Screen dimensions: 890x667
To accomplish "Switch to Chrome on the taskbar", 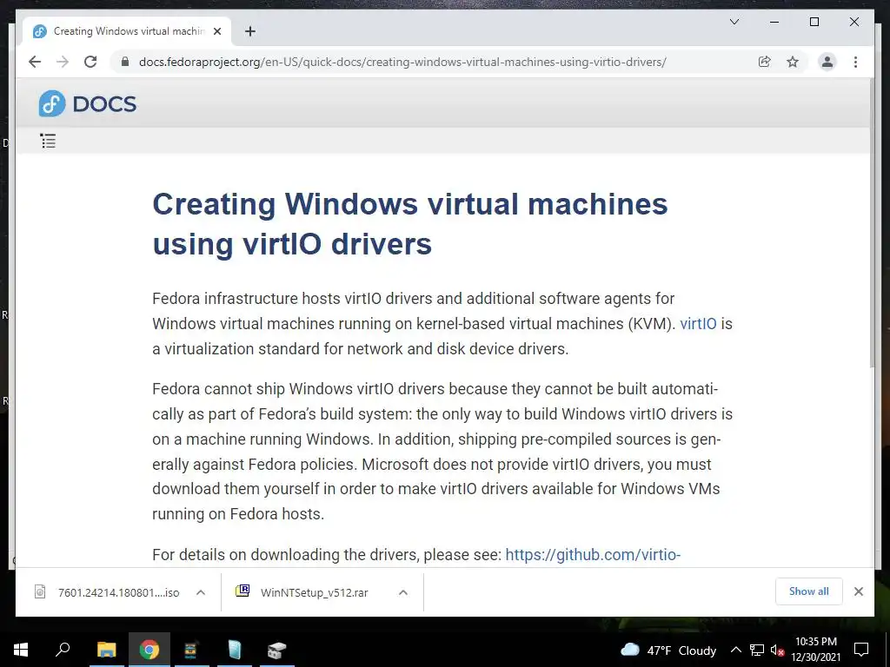I will 149,650.
